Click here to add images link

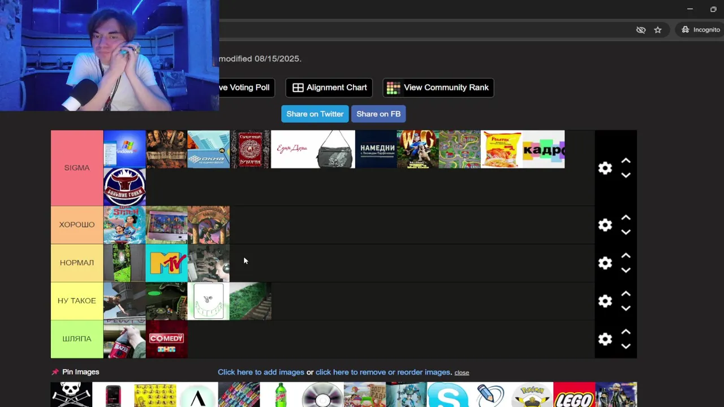(x=261, y=372)
